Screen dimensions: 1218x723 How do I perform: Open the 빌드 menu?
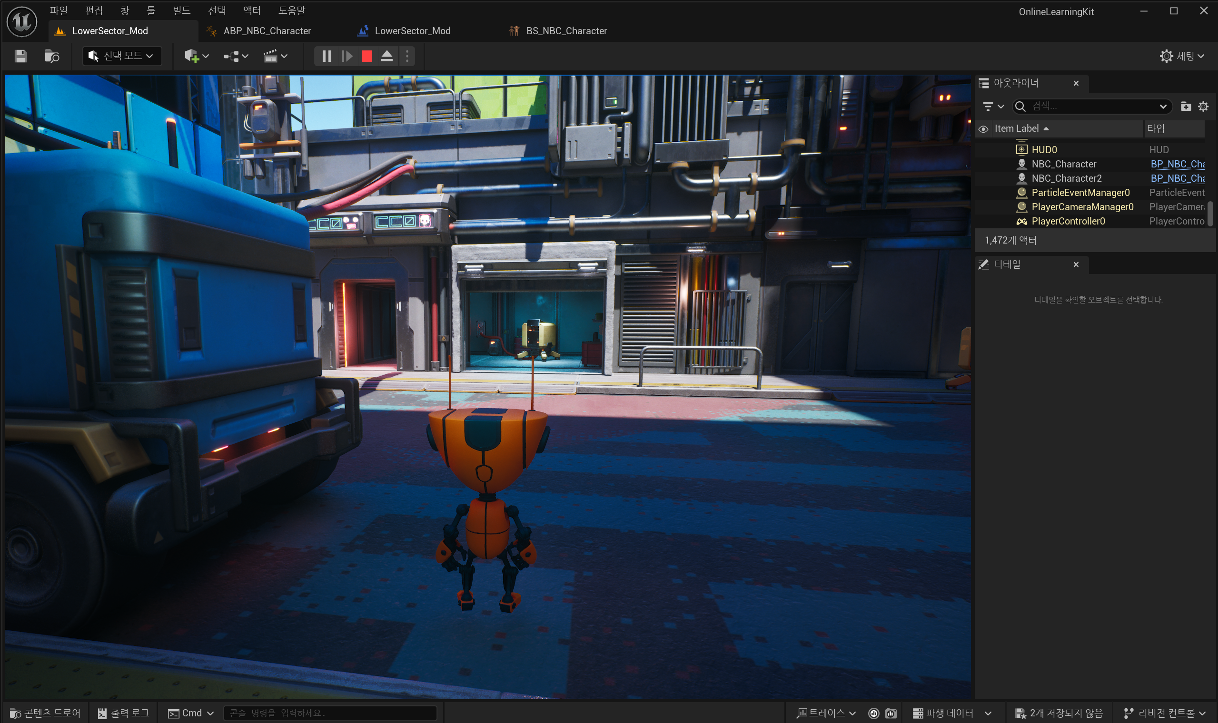coord(181,10)
